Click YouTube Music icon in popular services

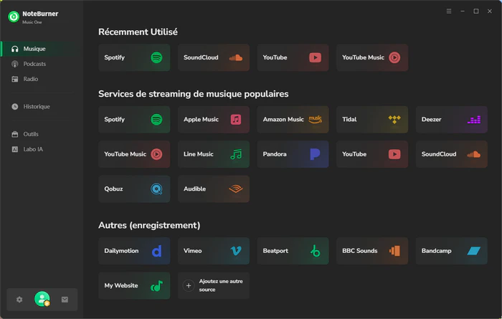click(x=156, y=154)
